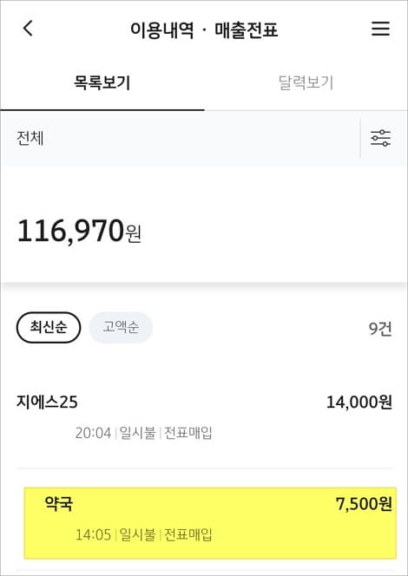Open the 지에스25 transaction entry
The height and width of the screenshot is (576, 408).
click(204, 417)
